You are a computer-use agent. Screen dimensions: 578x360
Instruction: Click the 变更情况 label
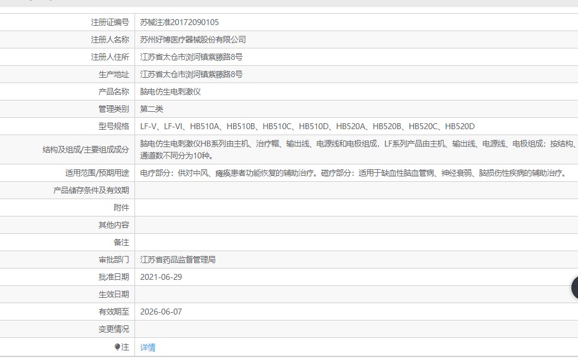coord(114,329)
